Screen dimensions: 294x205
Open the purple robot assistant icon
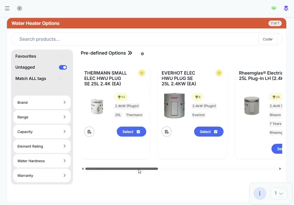point(286,8)
